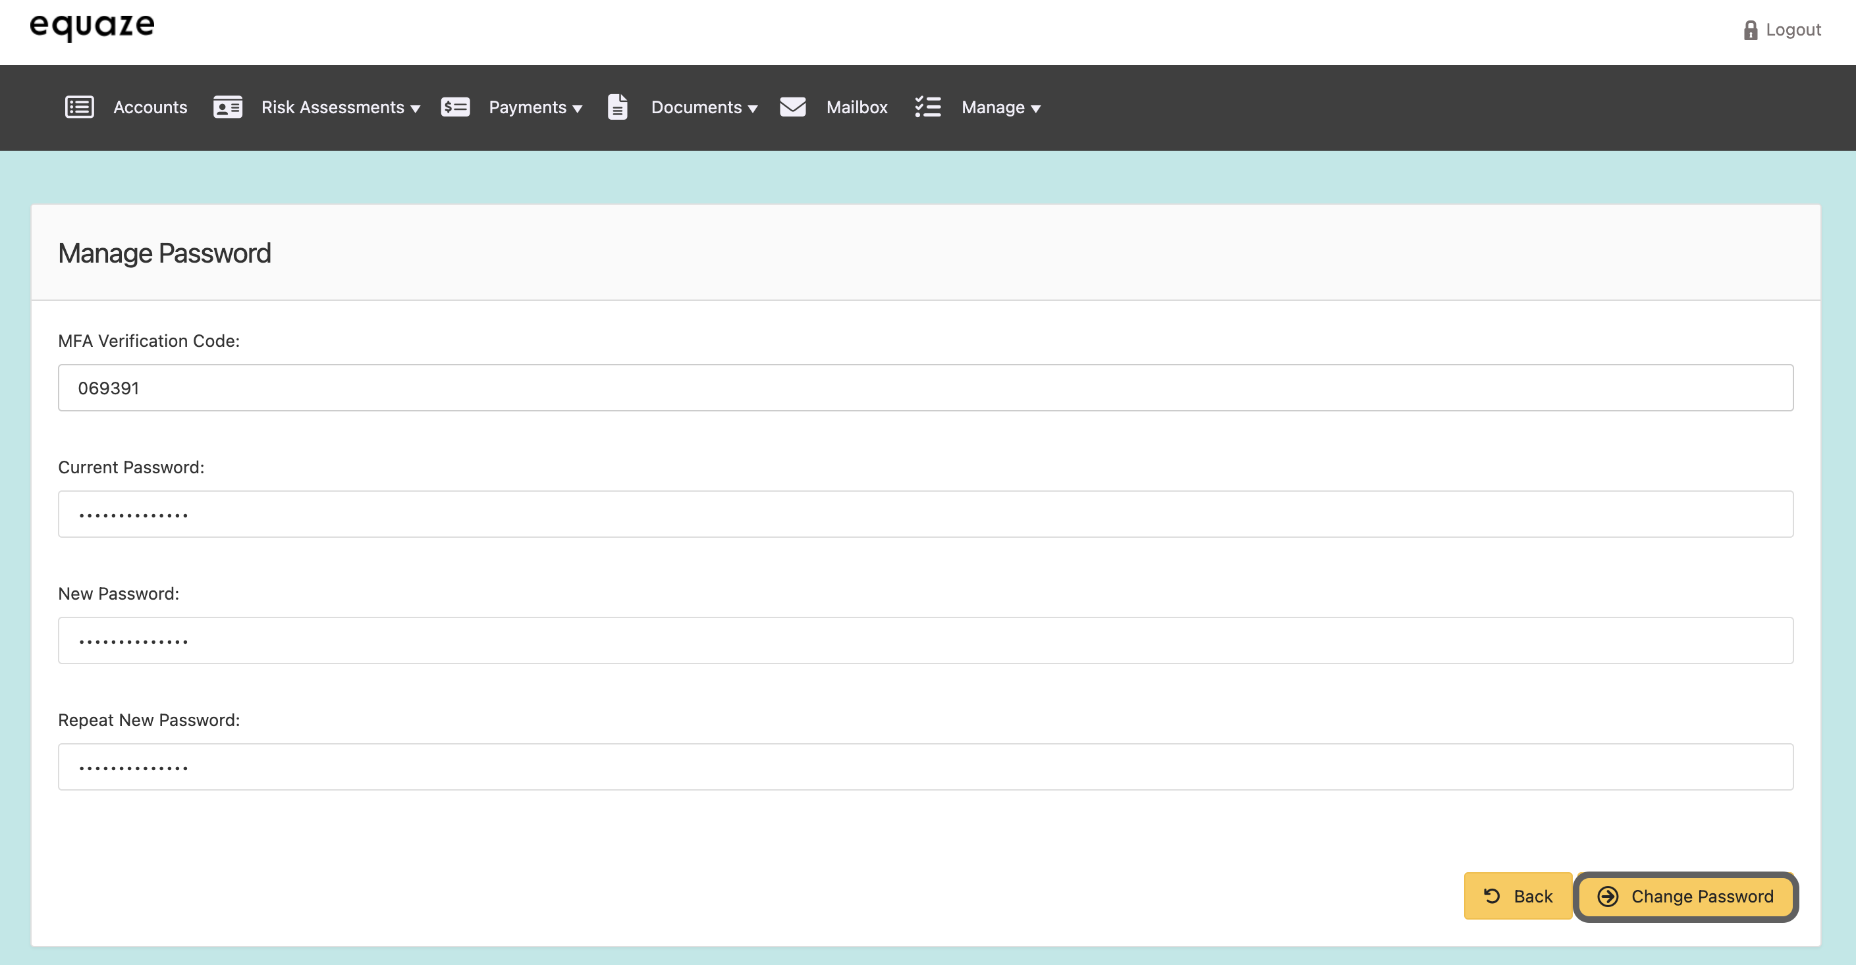Open the Manage dropdown menu
Screen dimensions: 1856x965
1035,109
